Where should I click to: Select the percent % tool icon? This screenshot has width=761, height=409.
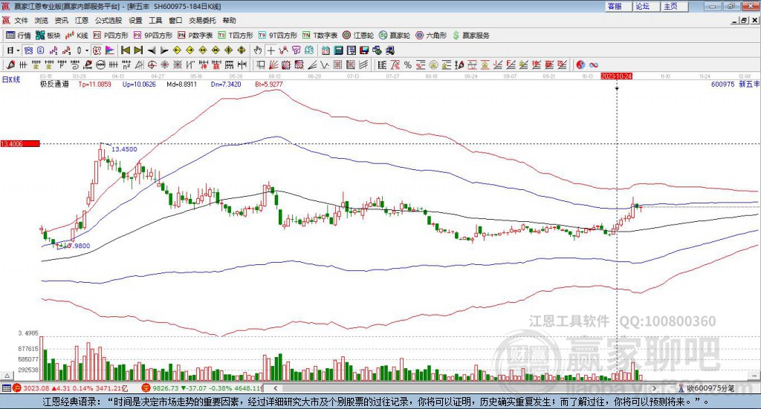point(408,65)
